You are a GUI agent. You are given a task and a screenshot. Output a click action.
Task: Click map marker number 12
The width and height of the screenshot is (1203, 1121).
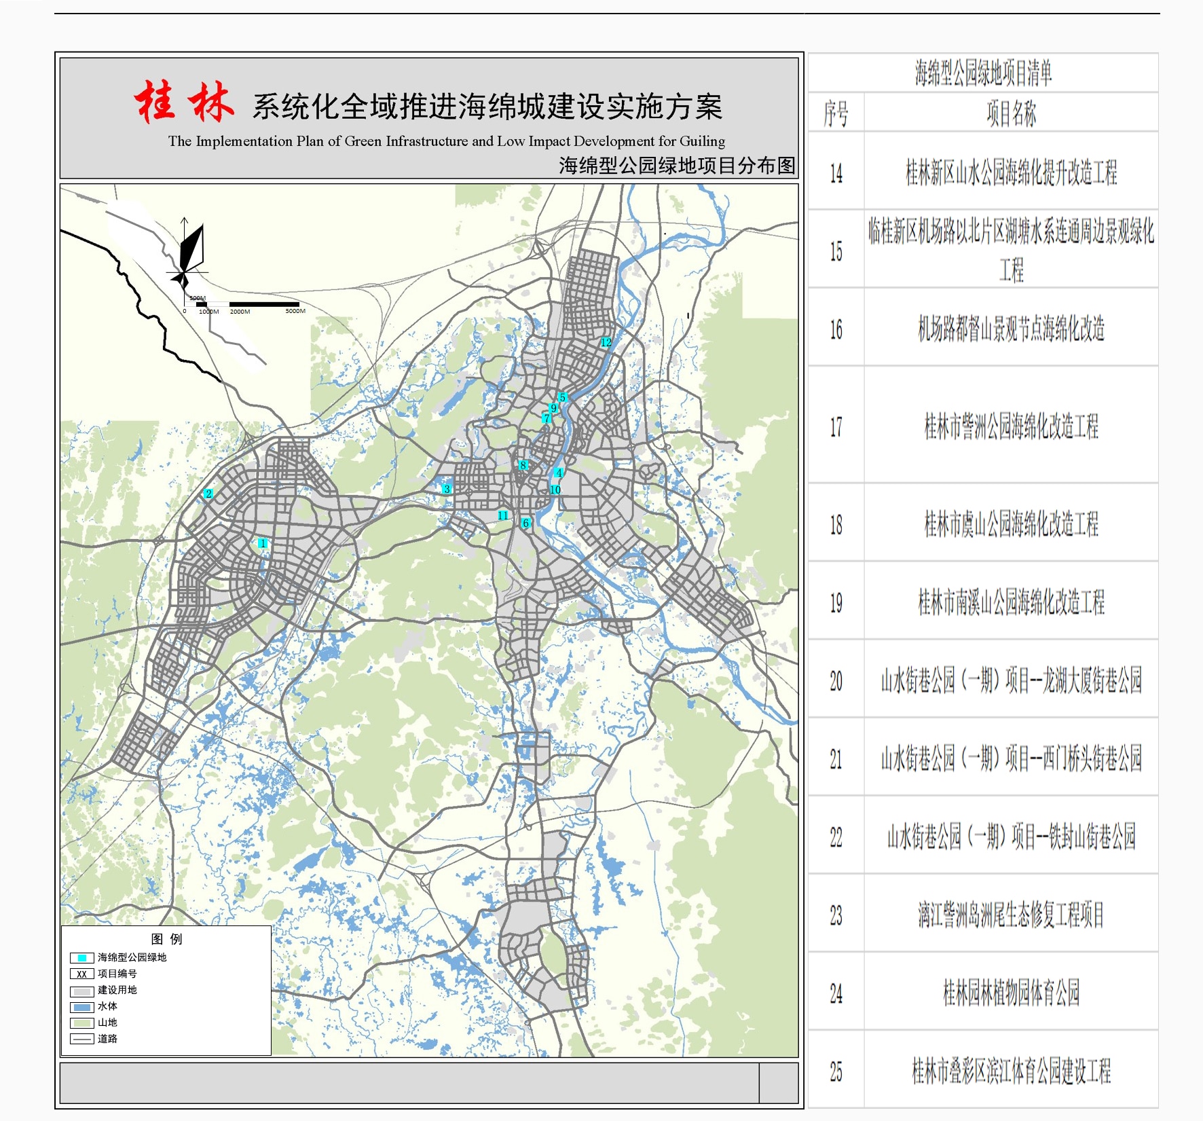(606, 342)
